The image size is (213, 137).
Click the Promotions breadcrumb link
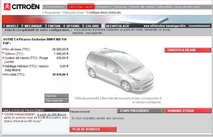click(x=52, y=13)
